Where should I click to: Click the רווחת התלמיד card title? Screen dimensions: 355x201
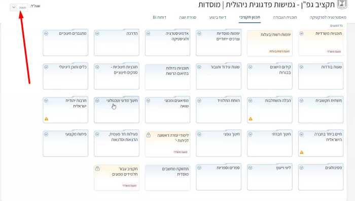228,100
